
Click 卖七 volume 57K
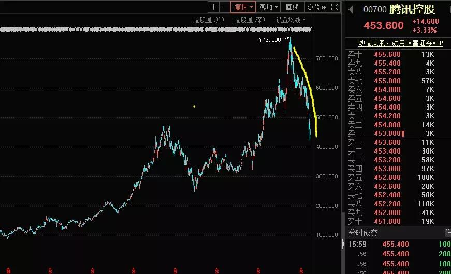pyautogui.click(x=428, y=81)
